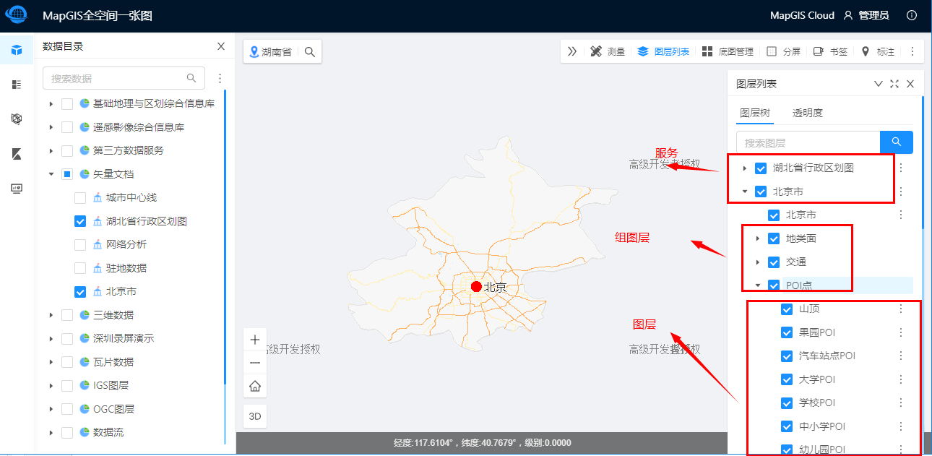This screenshot has height=456, width=932.
Task: Toggle the 图层列表 toolbar button
Action: click(663, 51)
